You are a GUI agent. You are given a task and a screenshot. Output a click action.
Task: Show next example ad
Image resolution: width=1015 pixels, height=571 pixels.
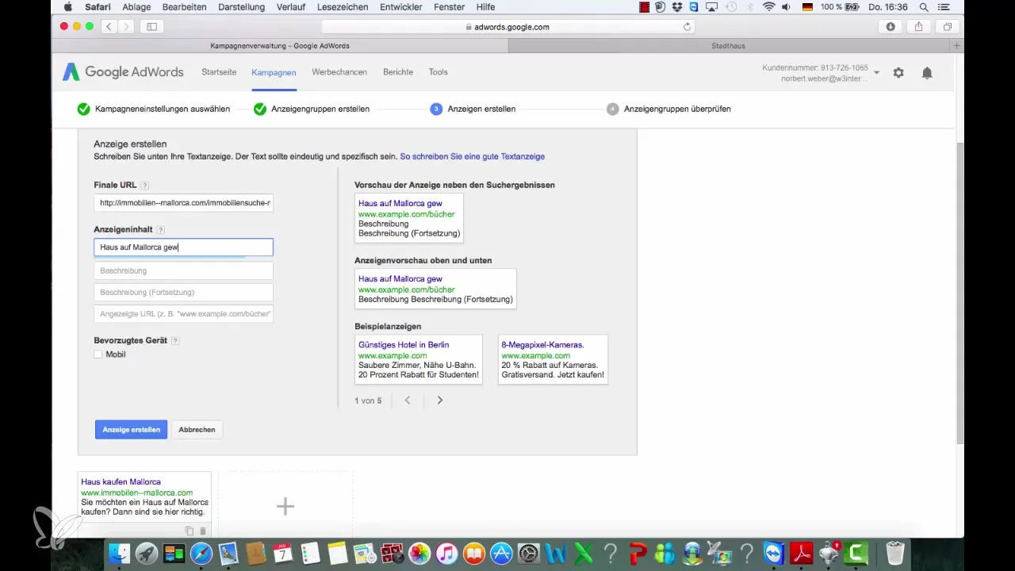(x=440, y=400)
